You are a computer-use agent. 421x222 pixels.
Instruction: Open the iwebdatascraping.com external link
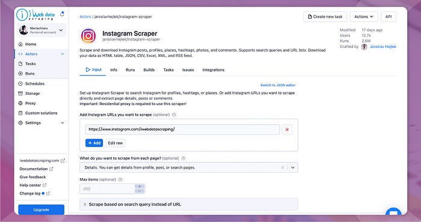point(39,161)
